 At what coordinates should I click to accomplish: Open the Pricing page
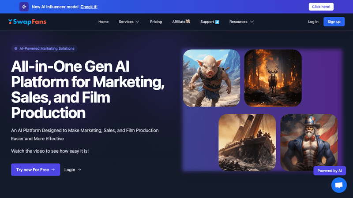156,22
